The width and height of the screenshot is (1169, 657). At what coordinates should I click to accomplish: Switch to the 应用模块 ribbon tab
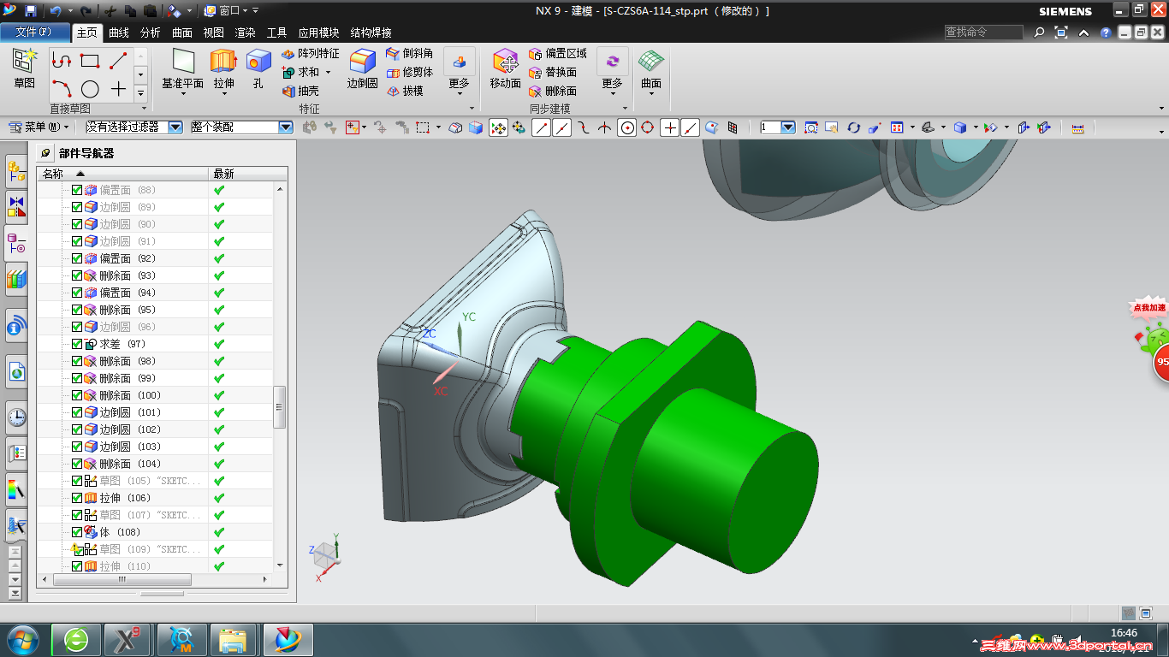click(318, 33)
